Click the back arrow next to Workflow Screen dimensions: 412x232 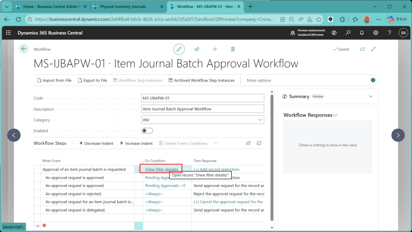pos(24,49)
